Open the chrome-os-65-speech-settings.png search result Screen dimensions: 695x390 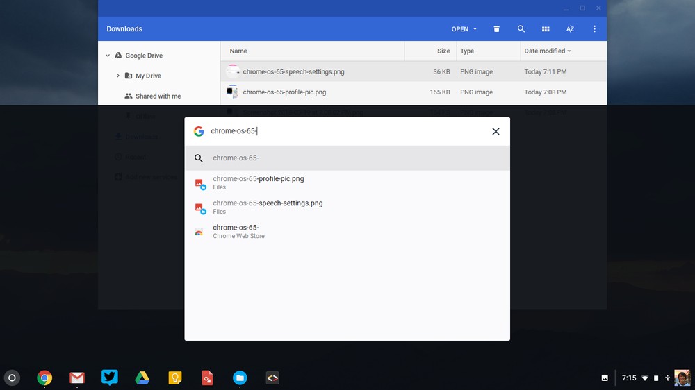347,207
